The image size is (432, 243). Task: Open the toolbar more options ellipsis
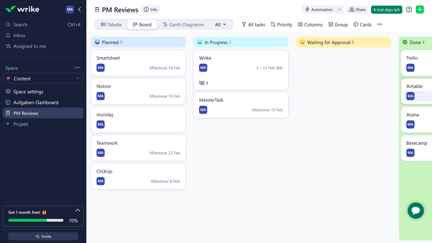click(x=380, y=24)
